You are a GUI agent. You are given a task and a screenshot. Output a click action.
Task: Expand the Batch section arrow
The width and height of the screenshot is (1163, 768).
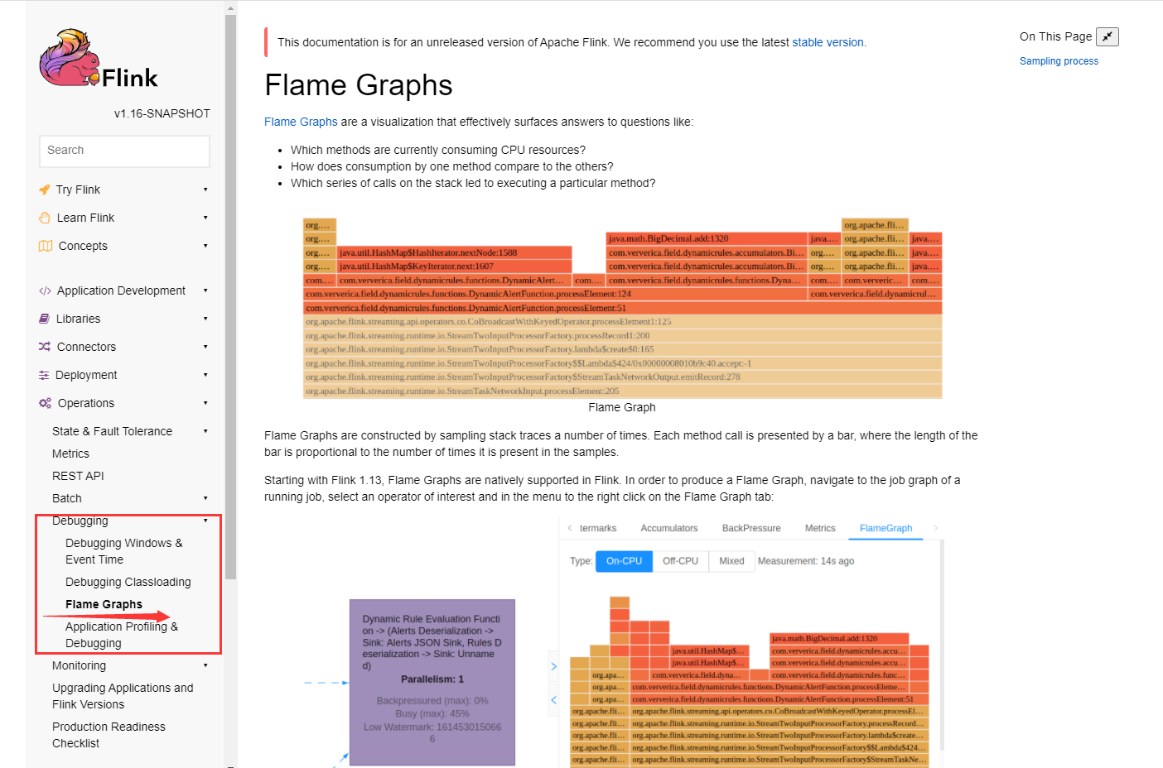click(205, 498)
